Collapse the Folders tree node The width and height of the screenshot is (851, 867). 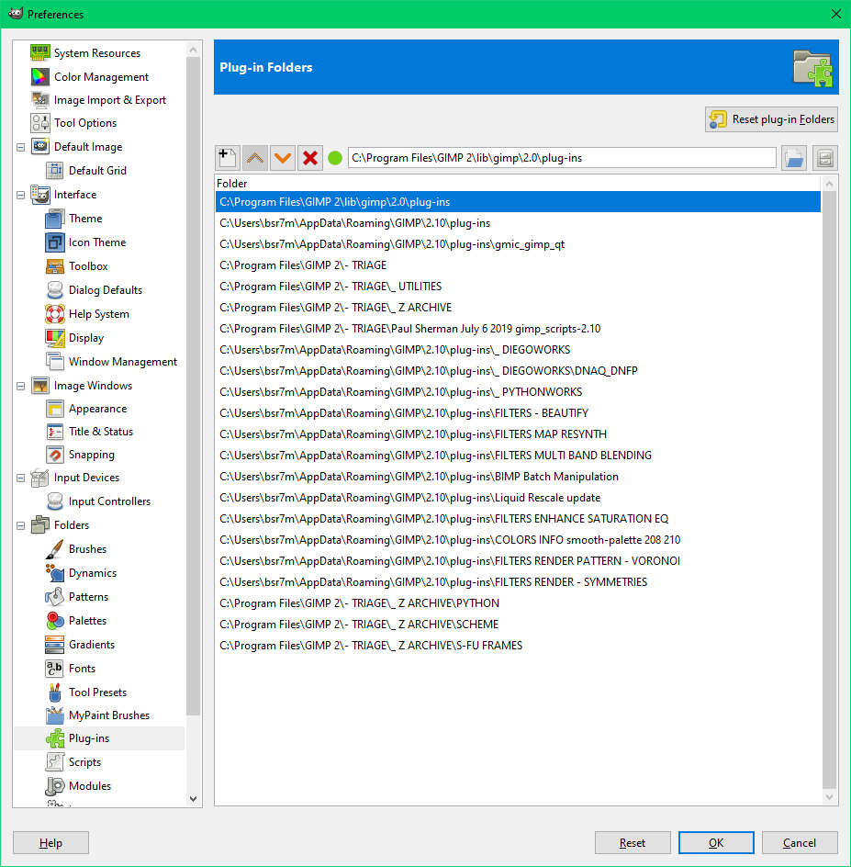point(21,526)
